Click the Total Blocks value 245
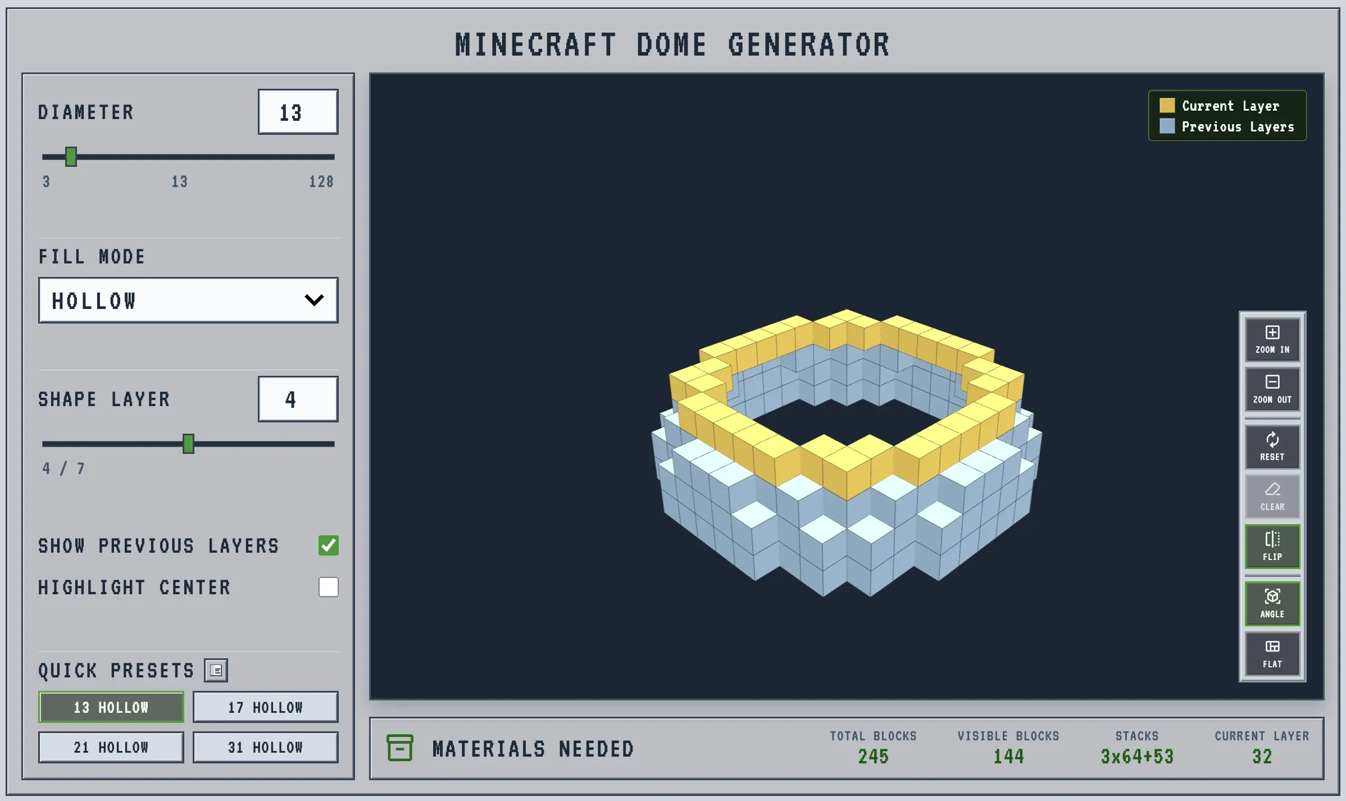The width and height of the screenshot is (1346, 801). (873, 757)
